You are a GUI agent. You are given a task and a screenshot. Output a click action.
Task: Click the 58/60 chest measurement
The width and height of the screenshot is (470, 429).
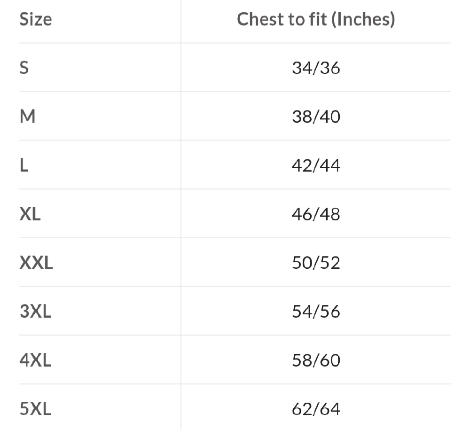(x=316, y=361)
